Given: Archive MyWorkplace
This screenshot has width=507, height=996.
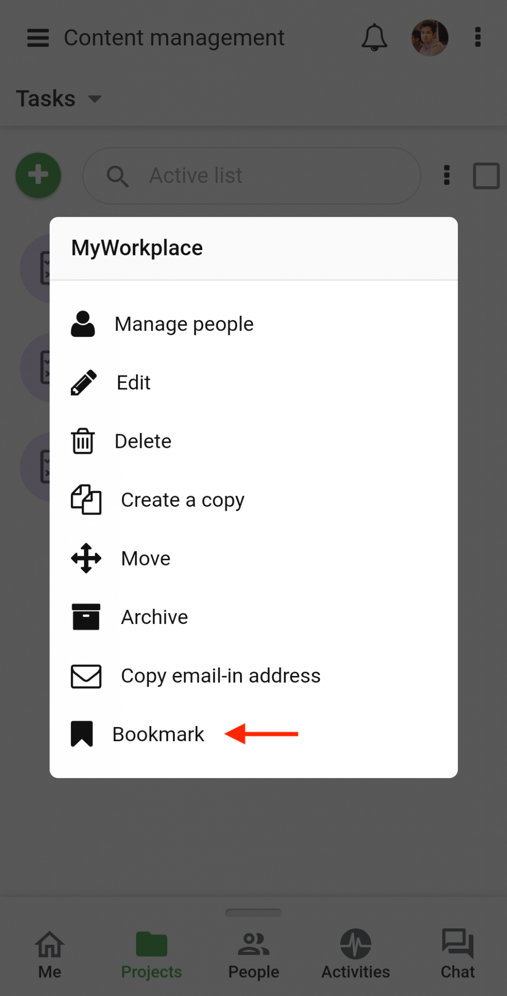Looking at the screenshot, I should [x=253, y=617].
